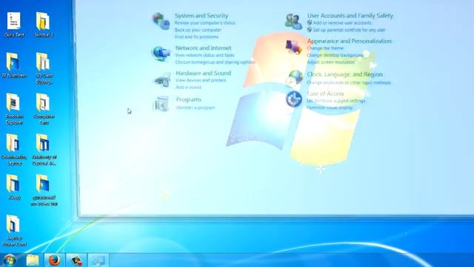Open Windows Explorer from the taskbar
Screen dimensions: 474x267
coord(33,260)
